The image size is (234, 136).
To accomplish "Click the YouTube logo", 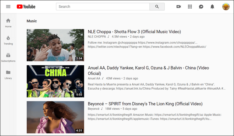I will tap(26, 6).
